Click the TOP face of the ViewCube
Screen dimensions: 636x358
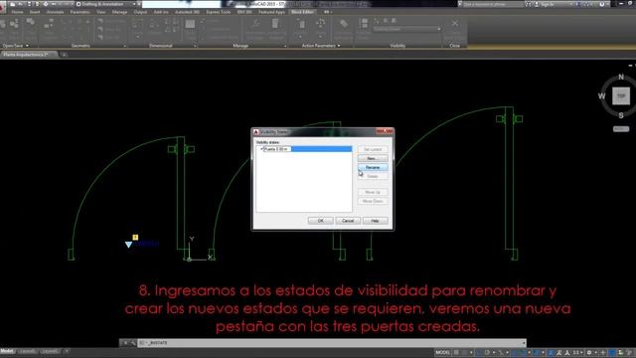pos(620,96)
